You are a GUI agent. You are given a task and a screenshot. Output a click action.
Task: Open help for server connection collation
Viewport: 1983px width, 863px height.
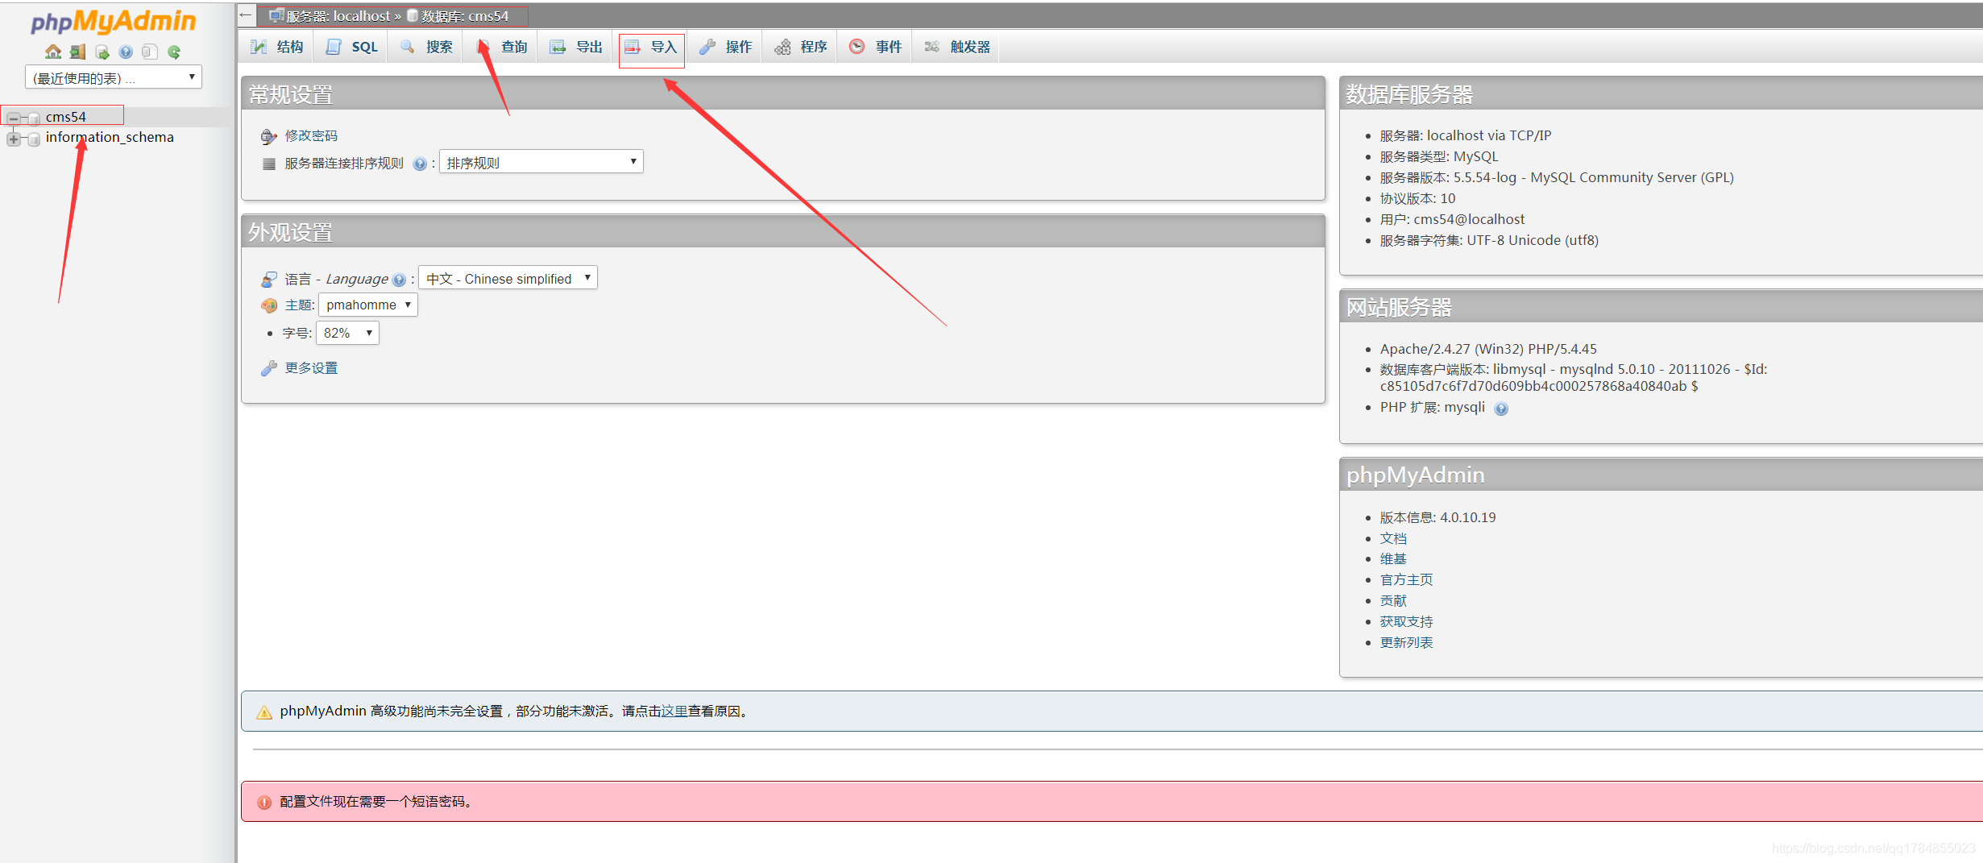point(419,164)
